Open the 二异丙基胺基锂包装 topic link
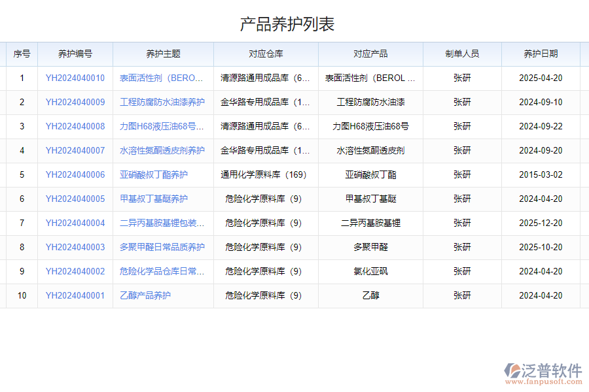 (x=161, y=223)
